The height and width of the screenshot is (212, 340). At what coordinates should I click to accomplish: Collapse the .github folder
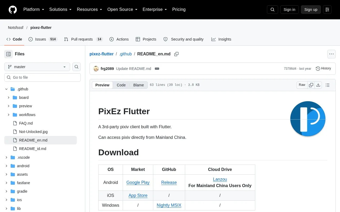(x=6, y=89)
